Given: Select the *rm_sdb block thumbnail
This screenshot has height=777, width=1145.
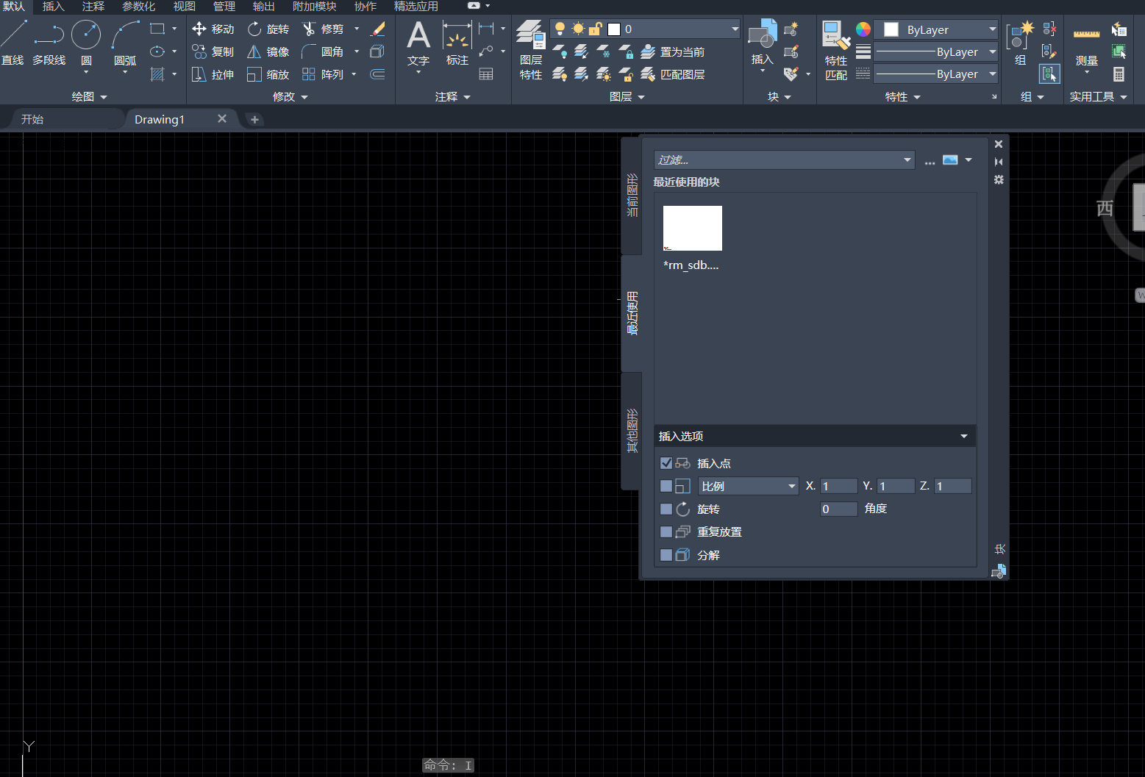Looking at the screenshot, I should [x=692, y=229].
